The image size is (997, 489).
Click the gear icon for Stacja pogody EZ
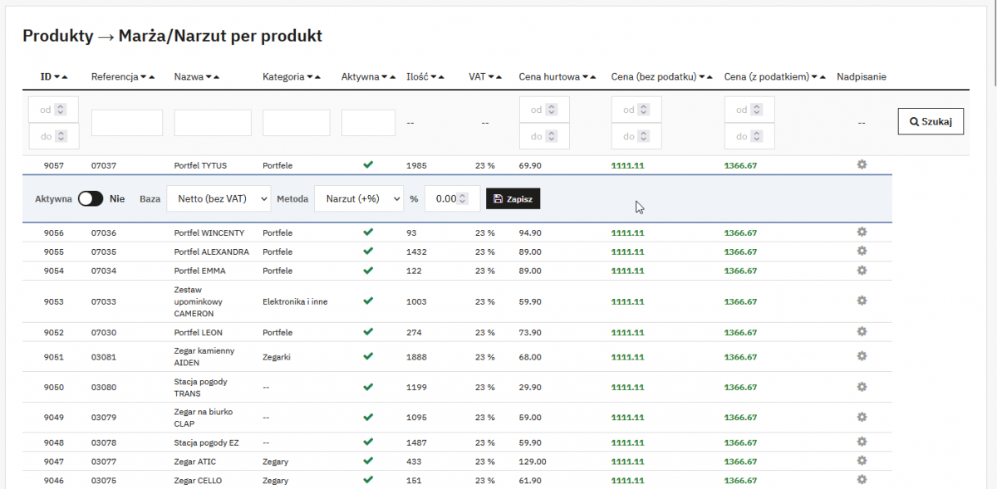862,442
